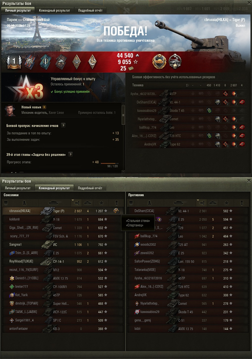This screenshot has height=359, width=252.
Task: Sort allies by damage column icon
Action: tap(77, 203)
